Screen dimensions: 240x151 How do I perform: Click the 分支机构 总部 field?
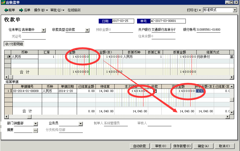point(71,130)
